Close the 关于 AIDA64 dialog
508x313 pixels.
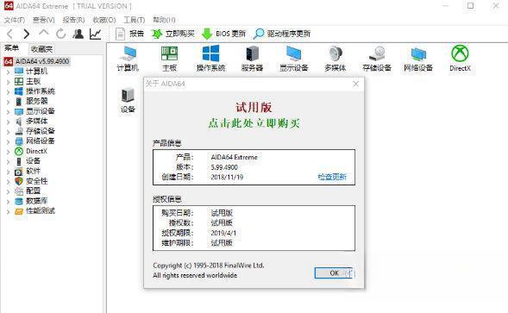(355, 84)
